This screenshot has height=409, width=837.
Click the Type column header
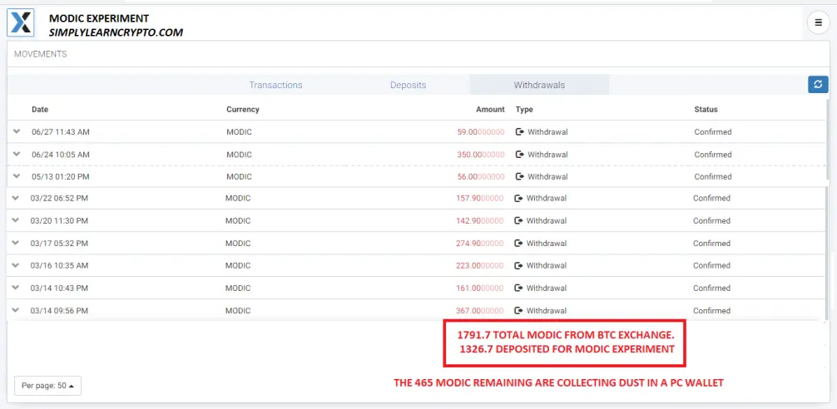point(524,109)
